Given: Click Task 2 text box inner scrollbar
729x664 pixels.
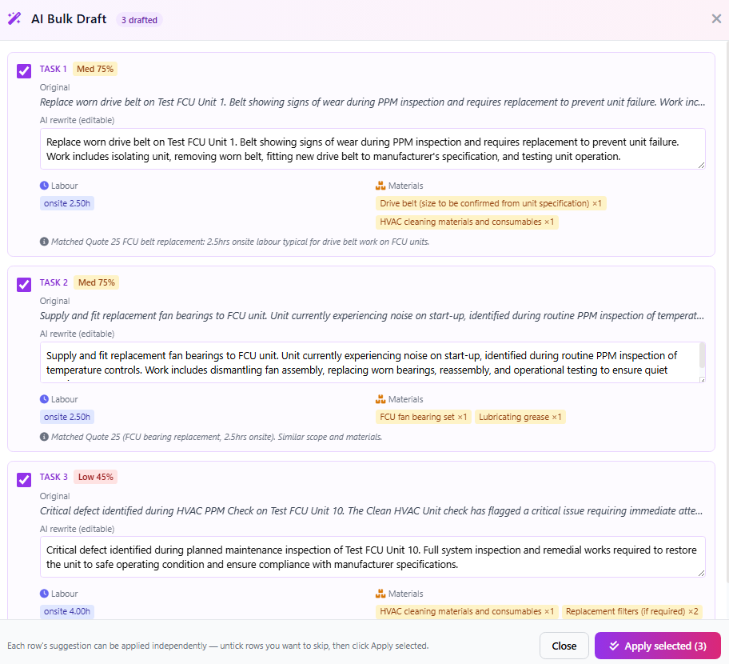Looking at the screenshot, I should [x=702, y=355].
